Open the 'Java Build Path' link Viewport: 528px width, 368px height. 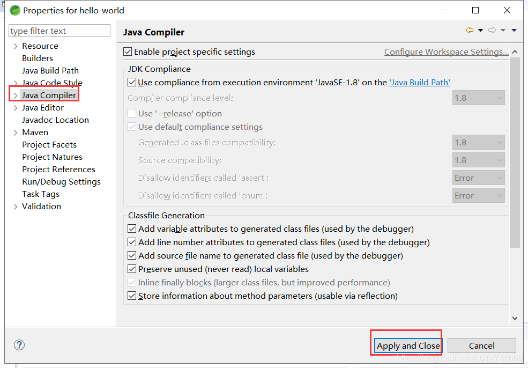[x=420, y=82]
